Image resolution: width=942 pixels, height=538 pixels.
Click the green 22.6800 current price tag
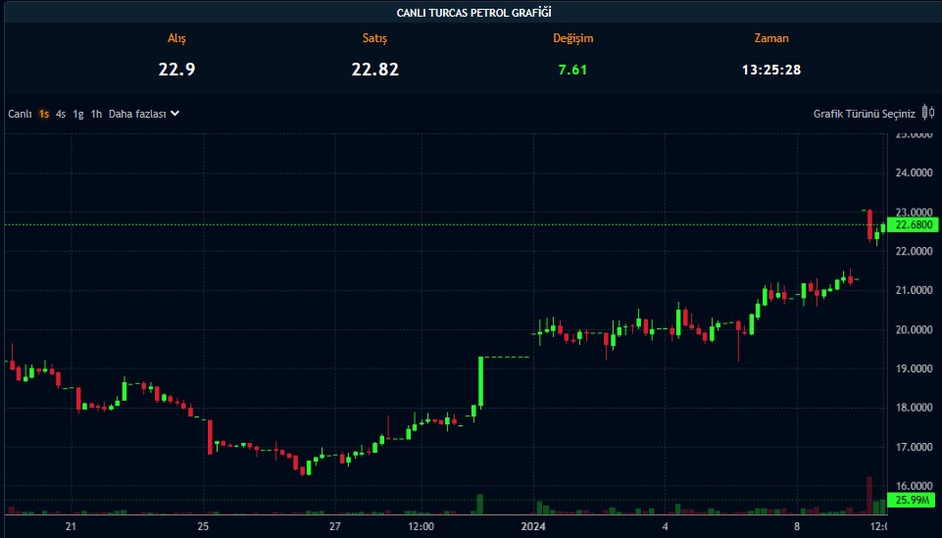click(913, 225)
